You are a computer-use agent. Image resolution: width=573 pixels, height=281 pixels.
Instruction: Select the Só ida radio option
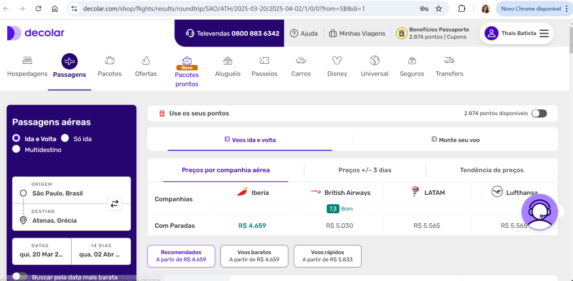(65, 138)
